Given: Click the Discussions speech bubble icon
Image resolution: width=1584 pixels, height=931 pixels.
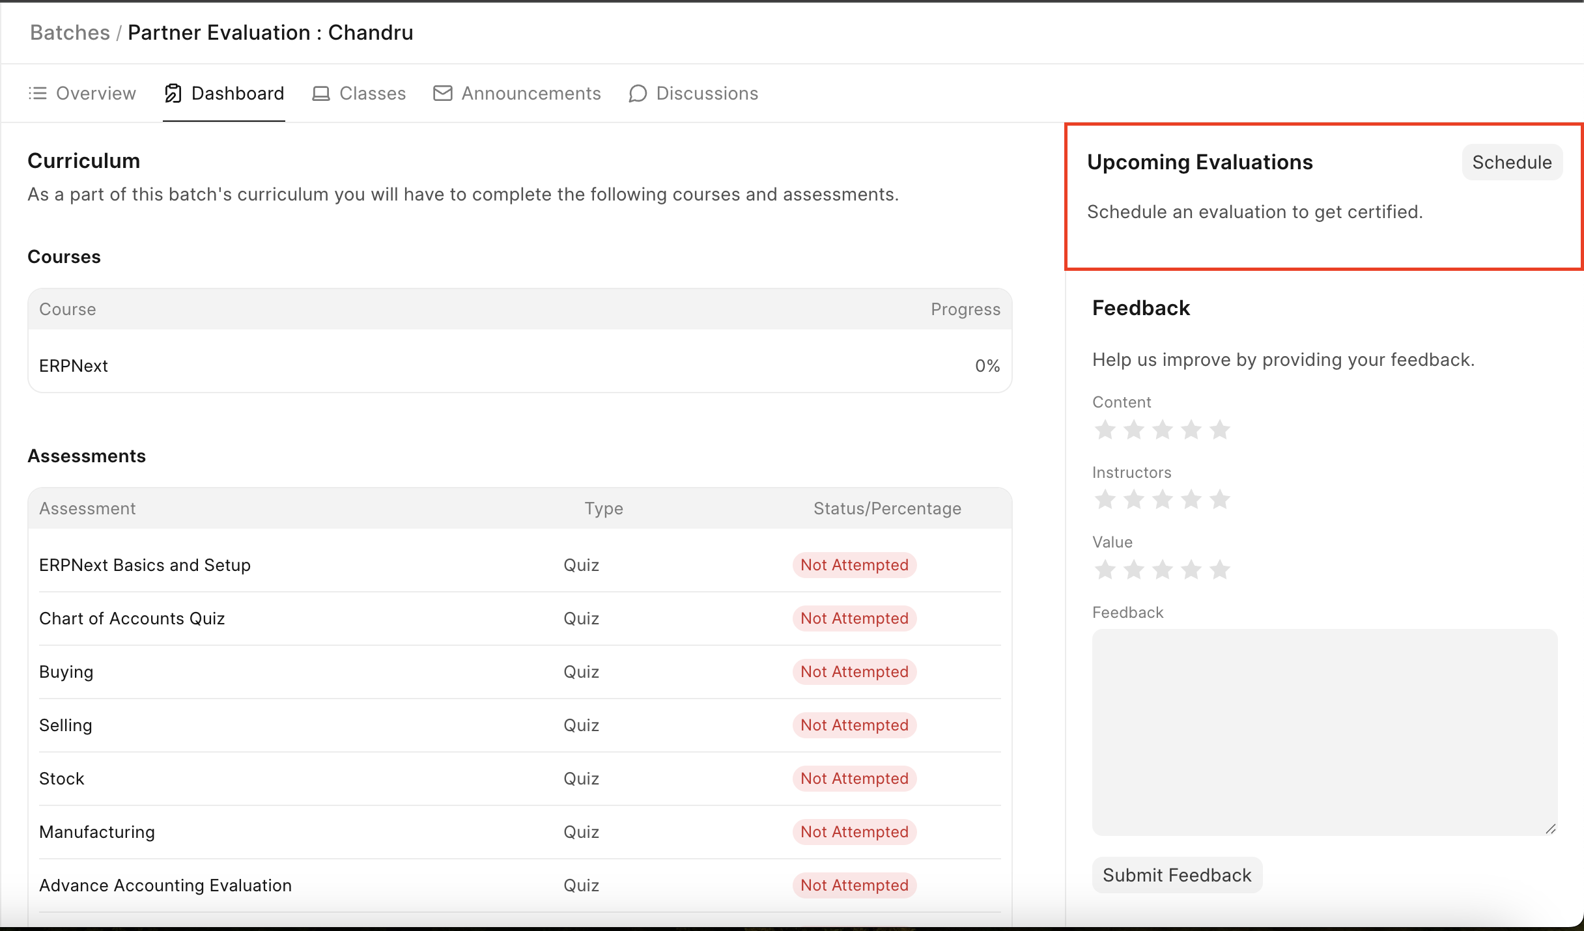Looking at the screenshot, I should click(638, 93).
